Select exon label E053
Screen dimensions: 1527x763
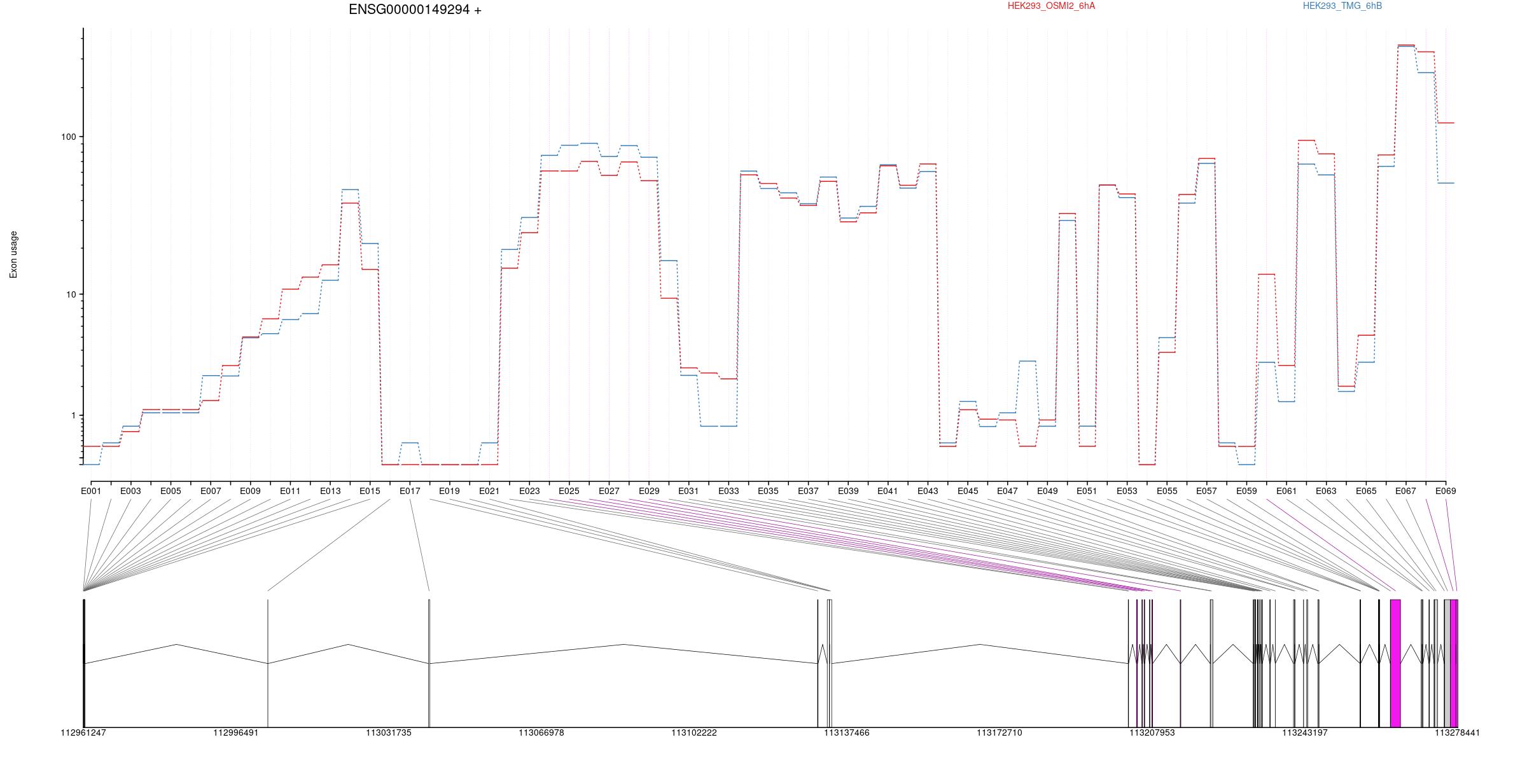pyautogui.click(x=1127, y=491)
